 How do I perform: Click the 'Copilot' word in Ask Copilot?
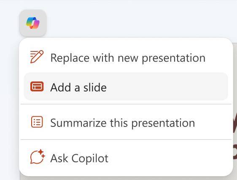[90, 159]
